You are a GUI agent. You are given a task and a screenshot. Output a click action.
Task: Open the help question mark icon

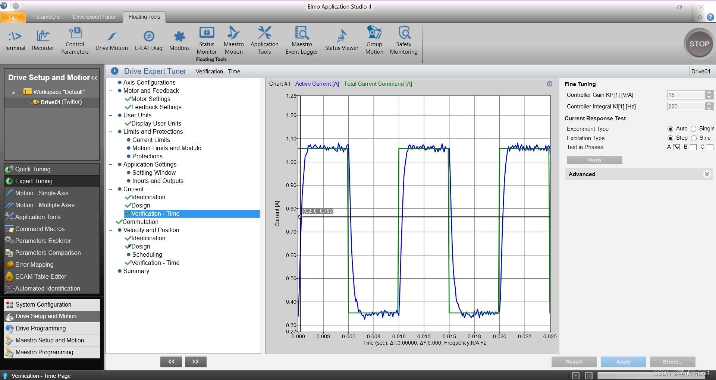710,17
